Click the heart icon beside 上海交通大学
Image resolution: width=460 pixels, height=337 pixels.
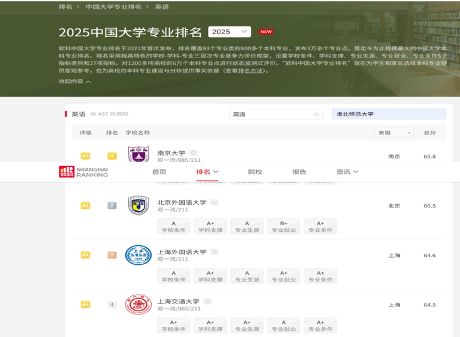[207, 301]
